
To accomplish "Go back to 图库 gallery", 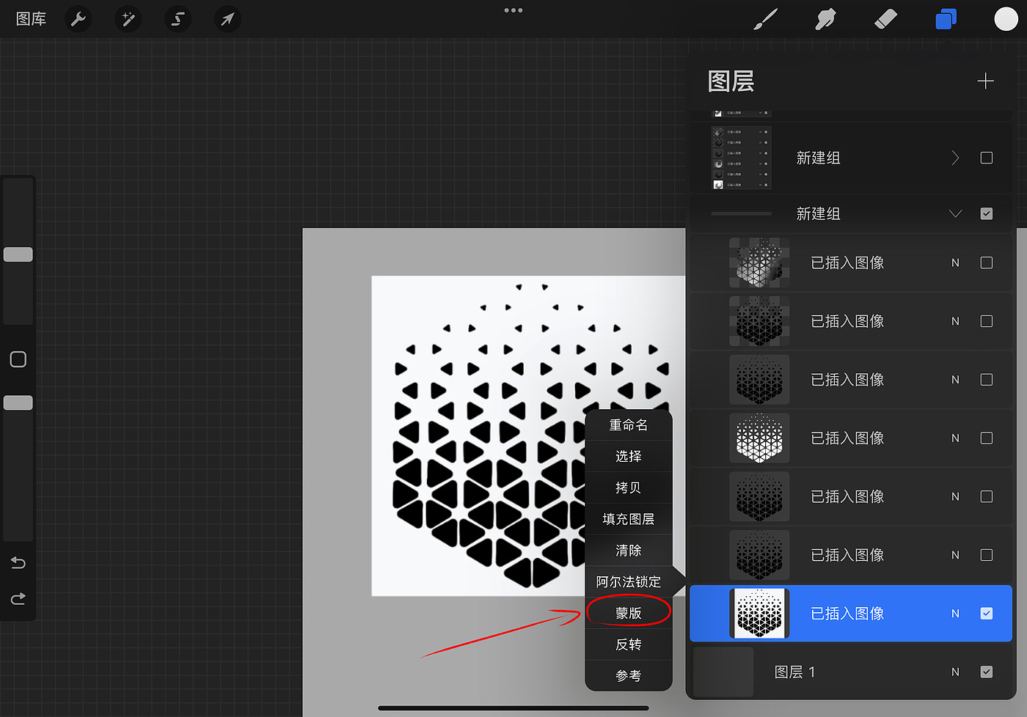I will (x=31, y=19).
